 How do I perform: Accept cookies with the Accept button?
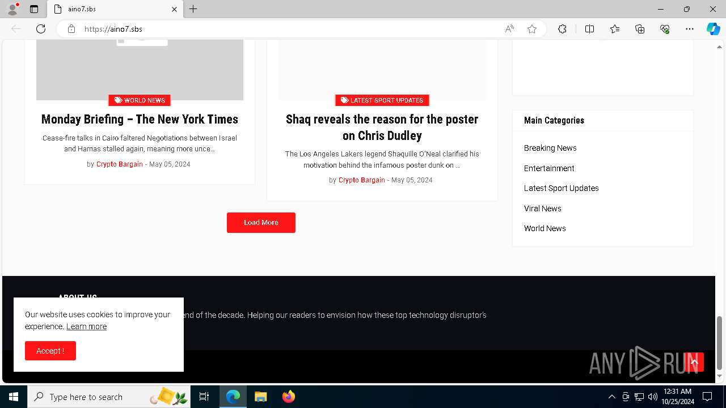tap(50, 351)
